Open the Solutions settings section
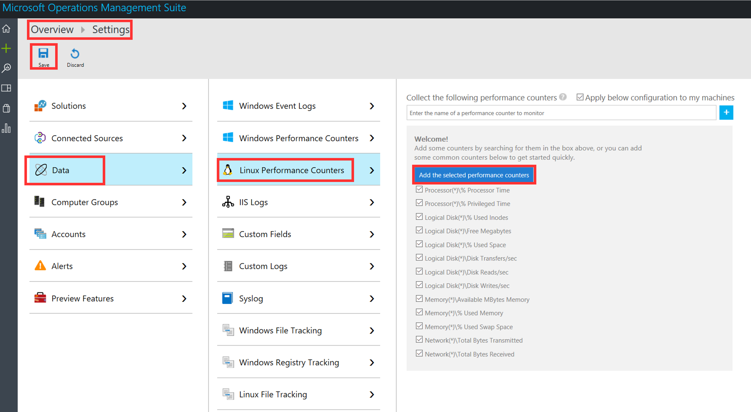Image resolution: width=751 pixels, height=412 pixels. click(x=111, y=106)
